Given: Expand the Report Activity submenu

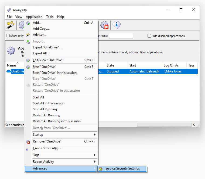Looking at the screenshot, I should [x=61, y=162].
